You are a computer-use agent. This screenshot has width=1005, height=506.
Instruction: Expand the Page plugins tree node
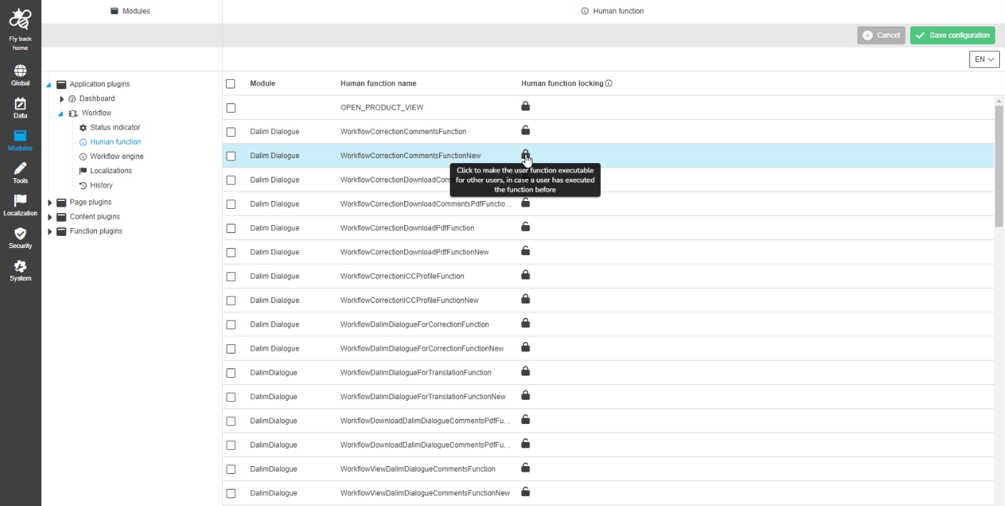pos(50,202)
